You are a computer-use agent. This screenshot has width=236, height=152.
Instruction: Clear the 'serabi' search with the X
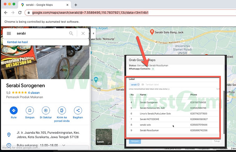click(x=83, y=33)
